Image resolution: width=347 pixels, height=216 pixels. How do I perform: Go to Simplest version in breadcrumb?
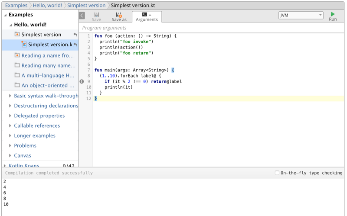pyautogui.click(x=86, y=5)
